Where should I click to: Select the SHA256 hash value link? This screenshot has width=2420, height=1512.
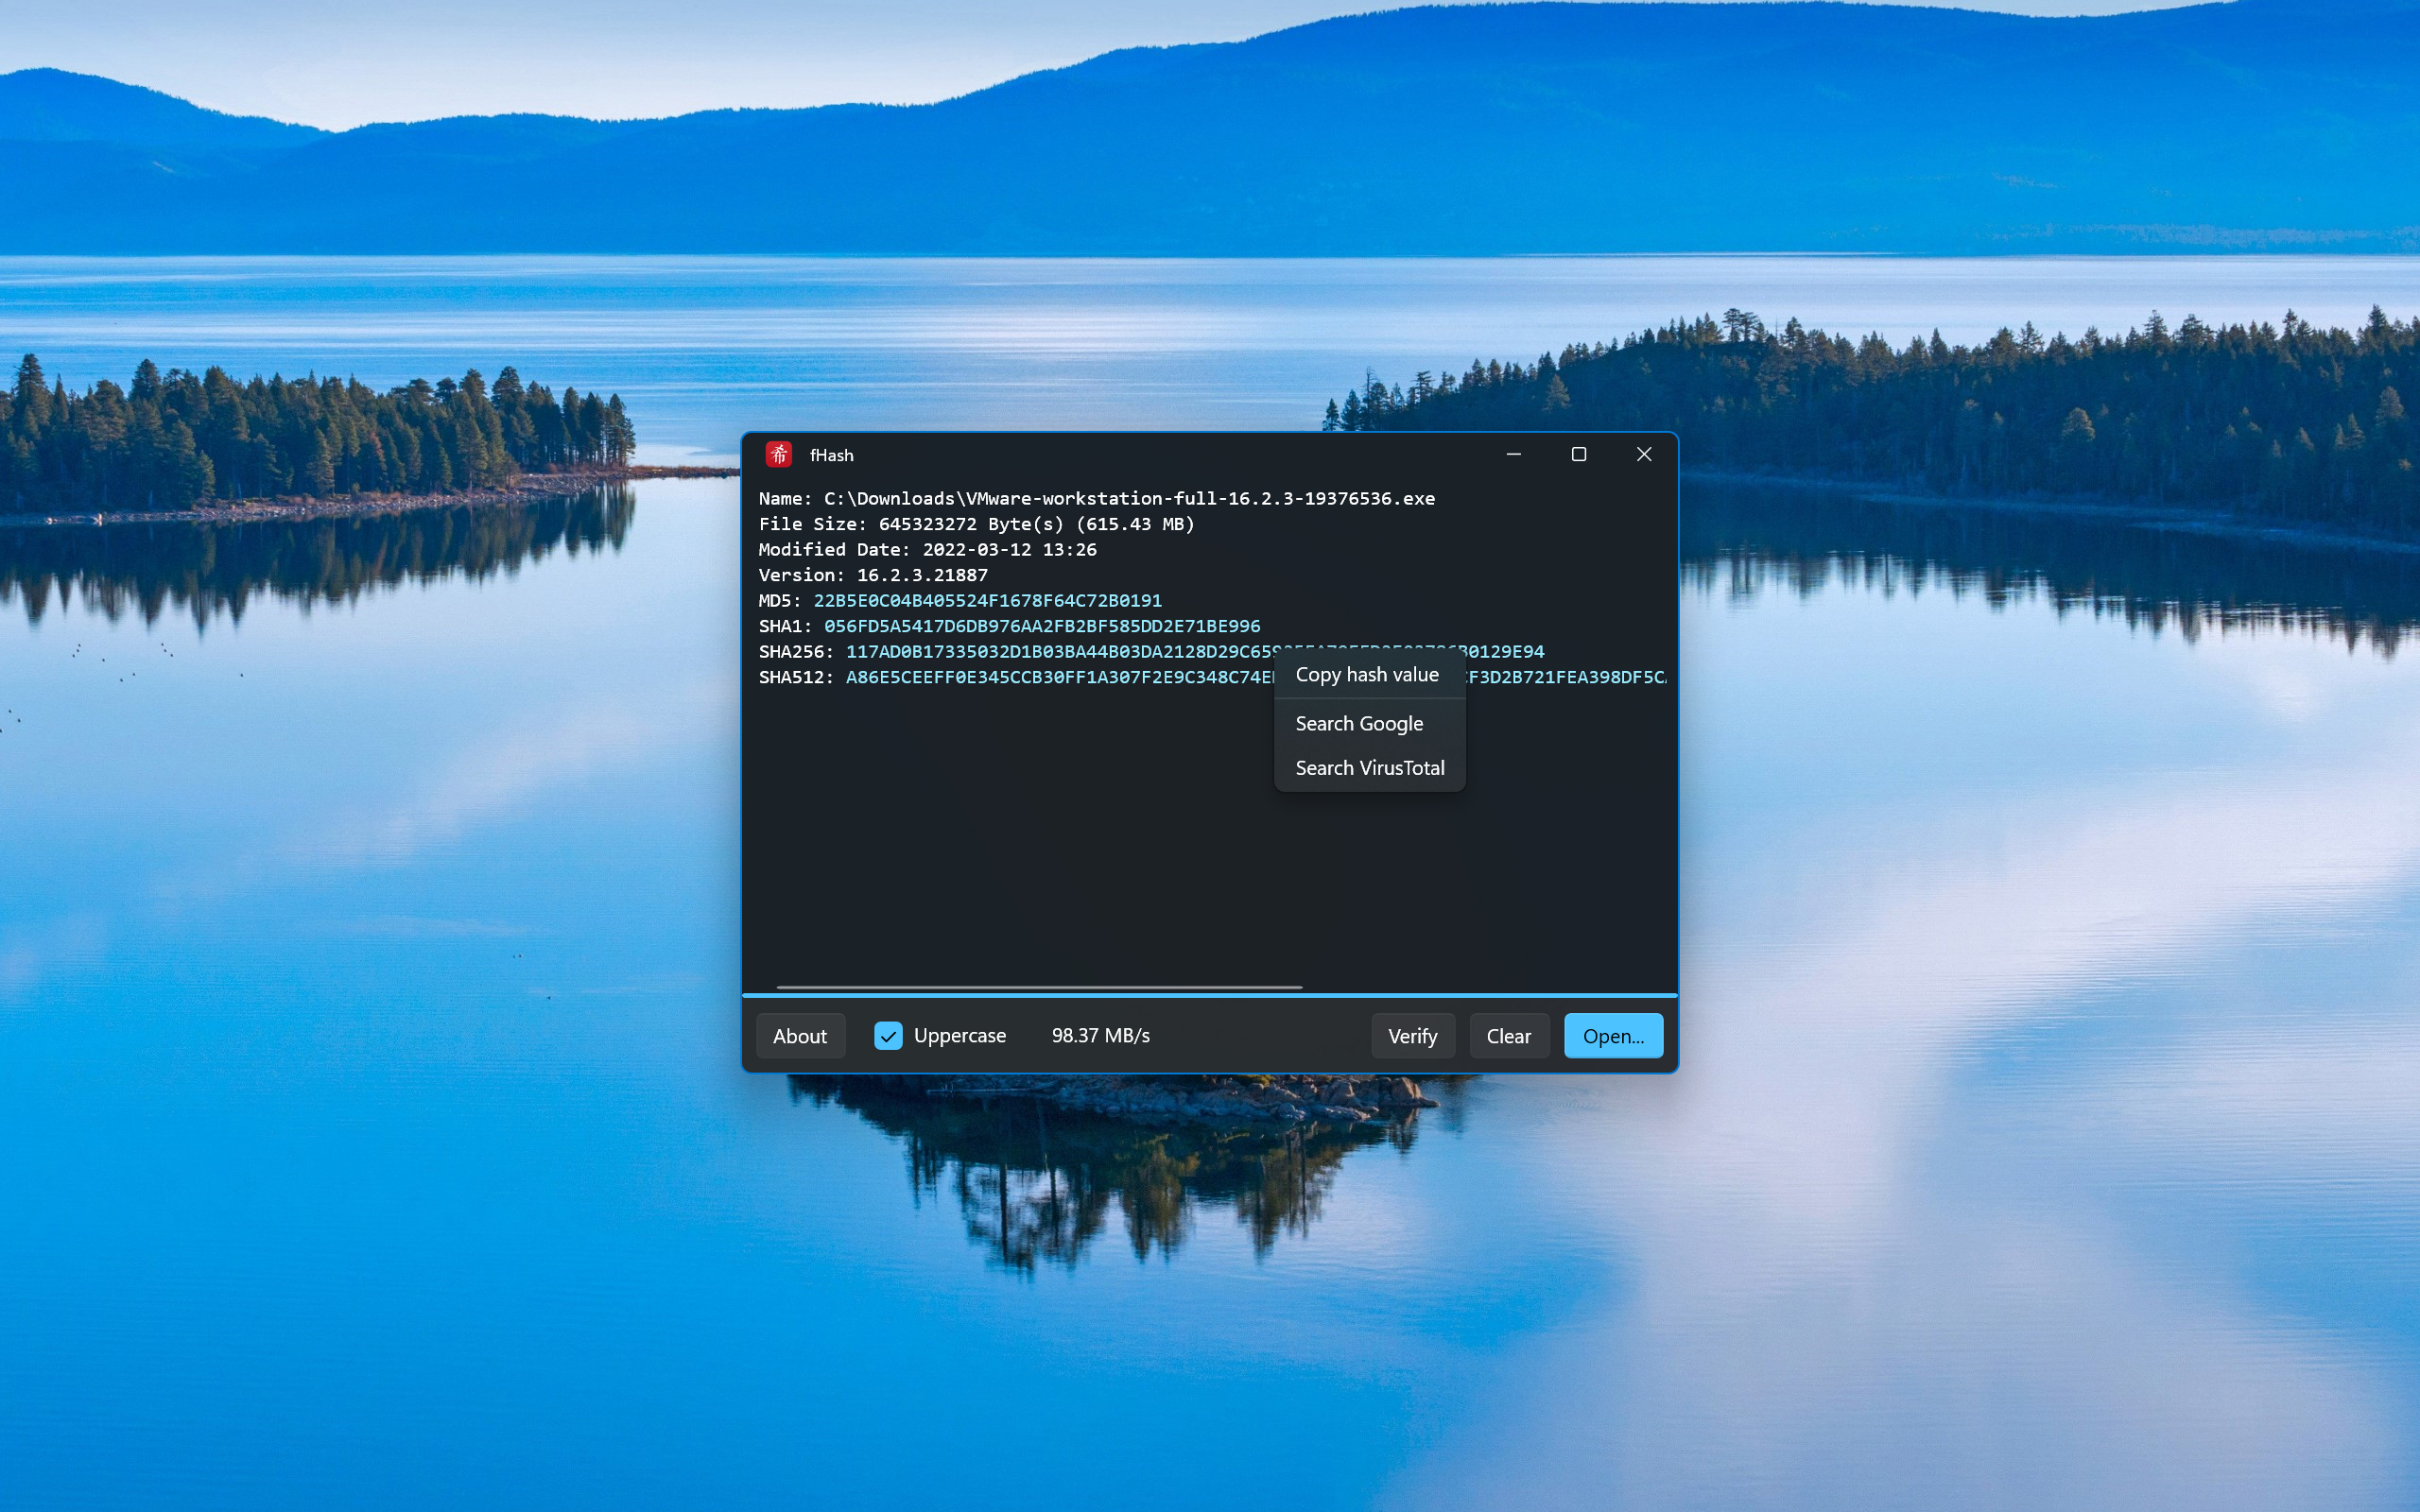[x=1050, y=651]
